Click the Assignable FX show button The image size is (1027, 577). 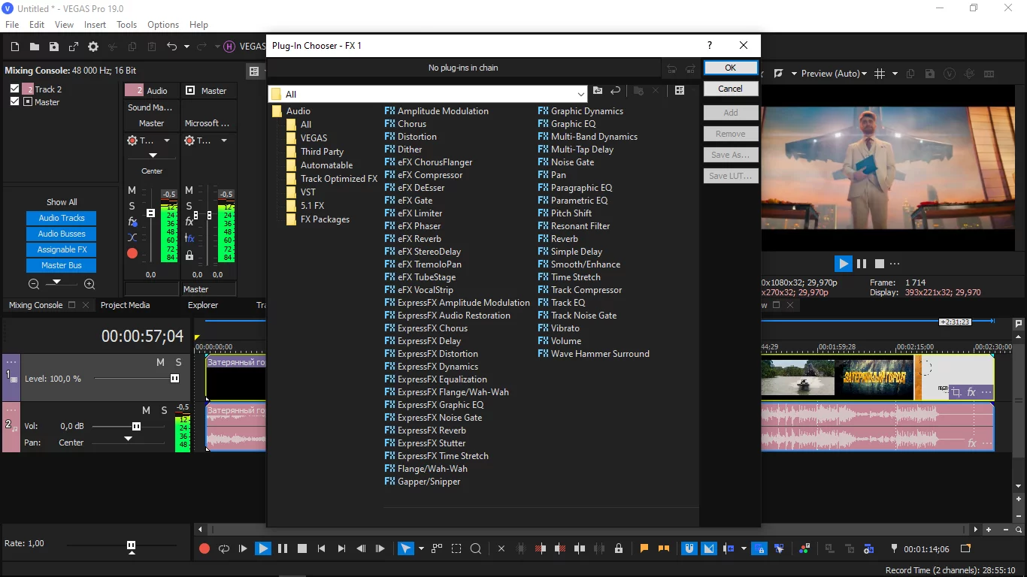tap(62, 249)
